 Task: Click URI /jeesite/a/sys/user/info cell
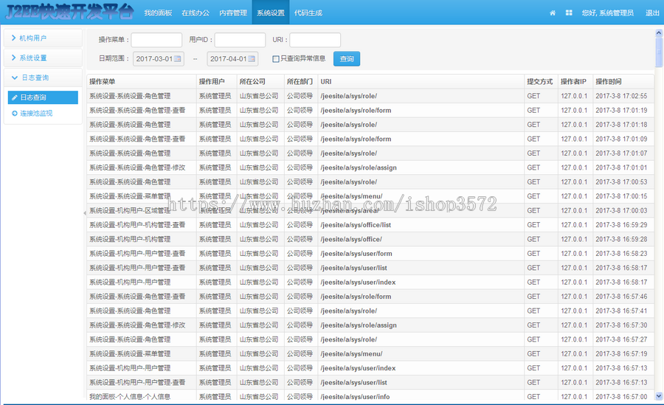[356, 397]
